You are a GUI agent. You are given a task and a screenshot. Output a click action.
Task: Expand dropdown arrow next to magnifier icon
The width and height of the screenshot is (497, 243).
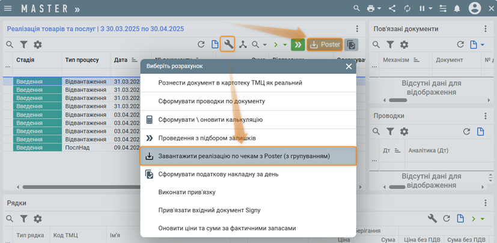(x=264, y=45)
